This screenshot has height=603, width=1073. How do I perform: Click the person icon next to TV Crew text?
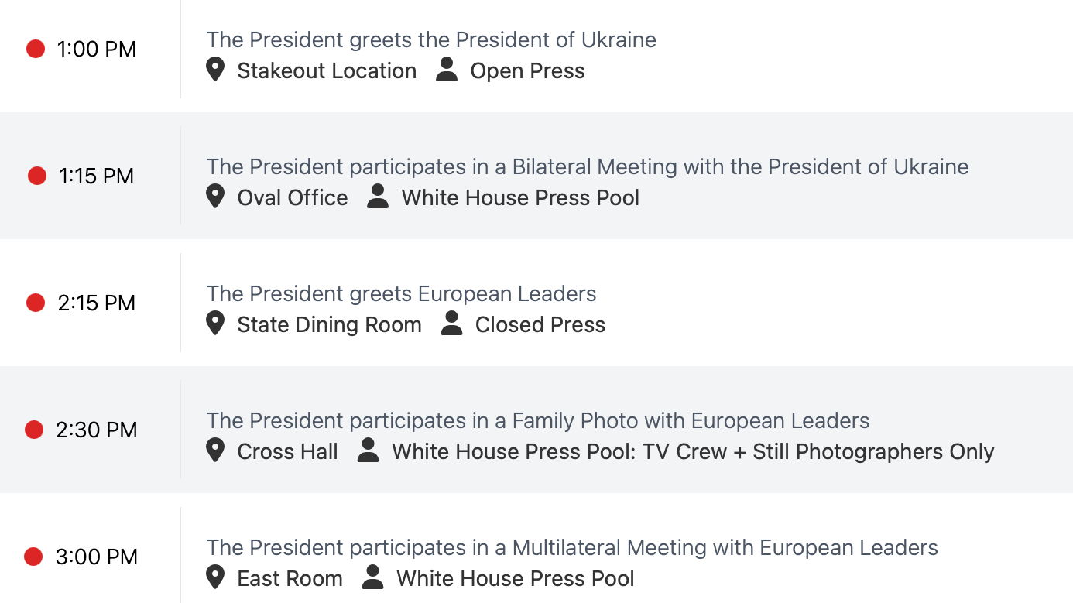click(x=369, y=451)
